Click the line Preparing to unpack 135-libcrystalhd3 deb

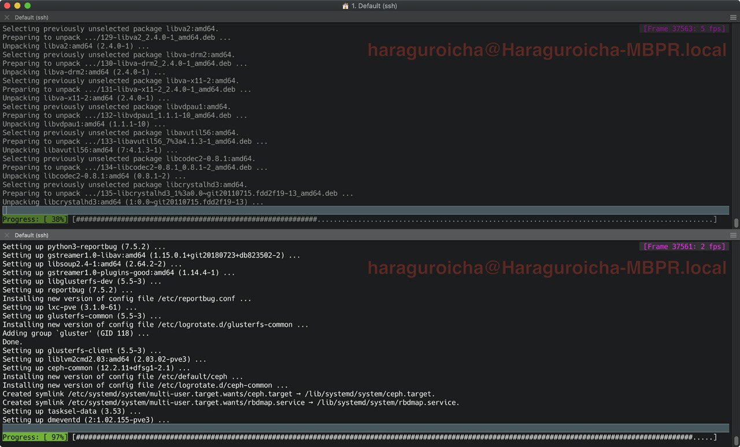point(178,193)
